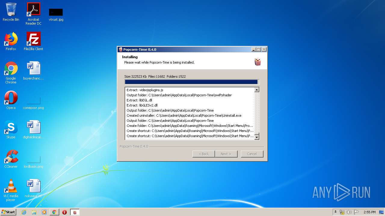Open Windows Media Player from the taskbar
This screenshot has height=216, width=385.
tap(44, 212)
